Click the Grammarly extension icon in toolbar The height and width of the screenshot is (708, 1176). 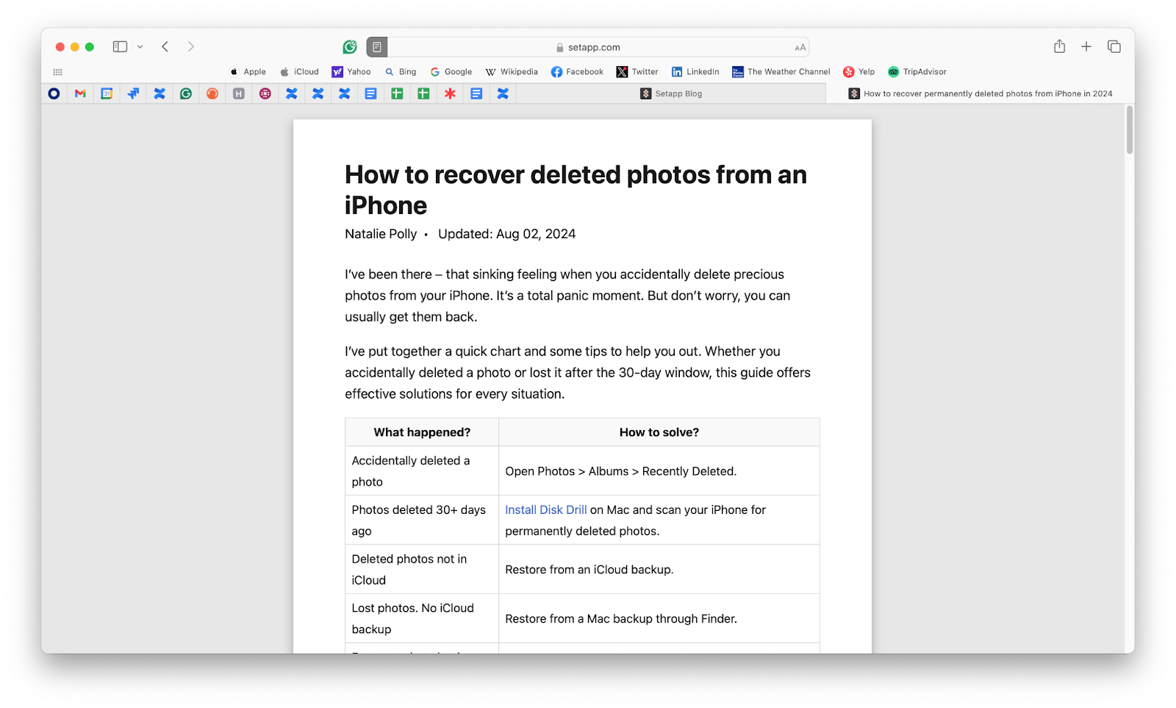pos(350,47)
